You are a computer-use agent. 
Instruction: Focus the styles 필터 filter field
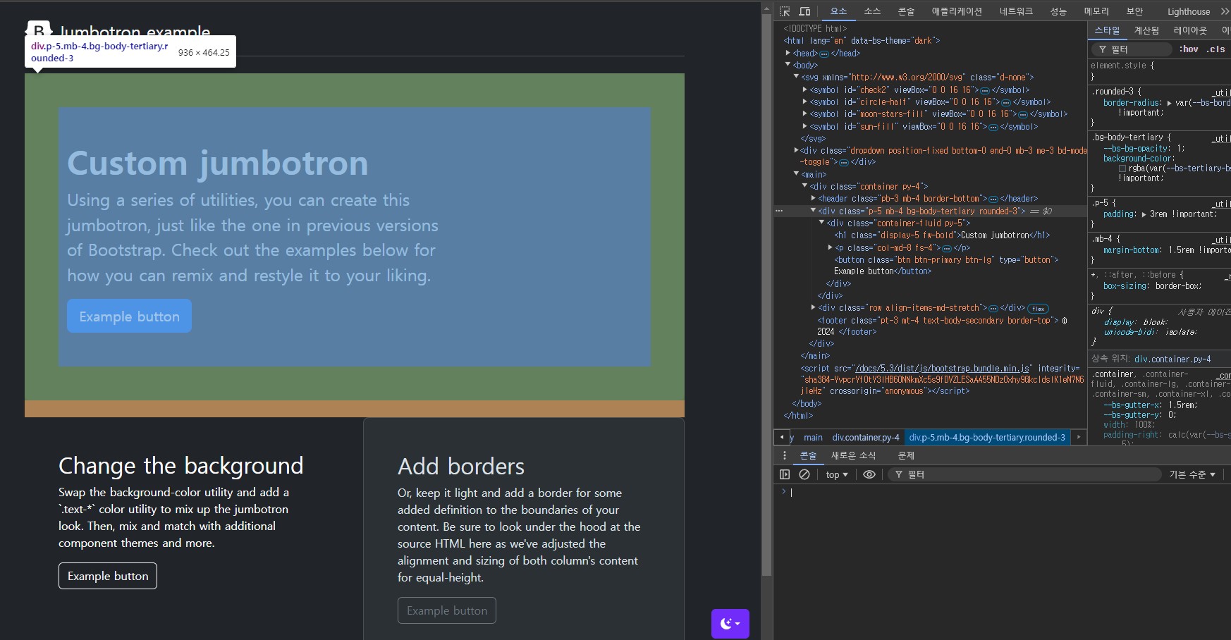coord(1131,49)
